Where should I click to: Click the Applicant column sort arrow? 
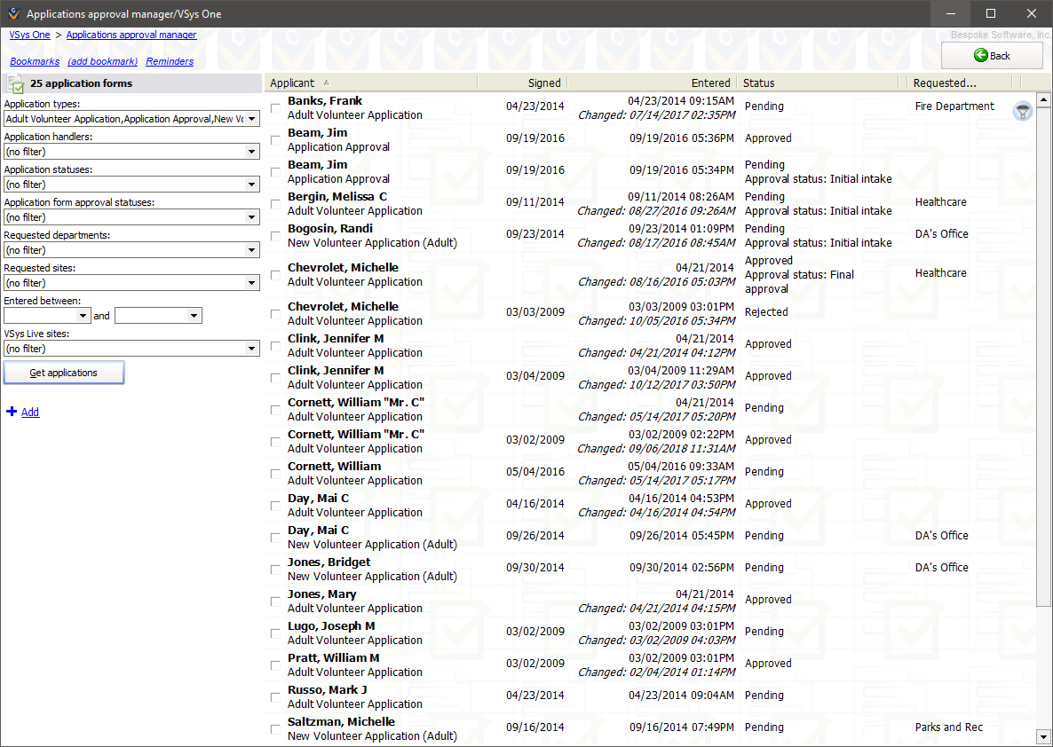[326, 83]
